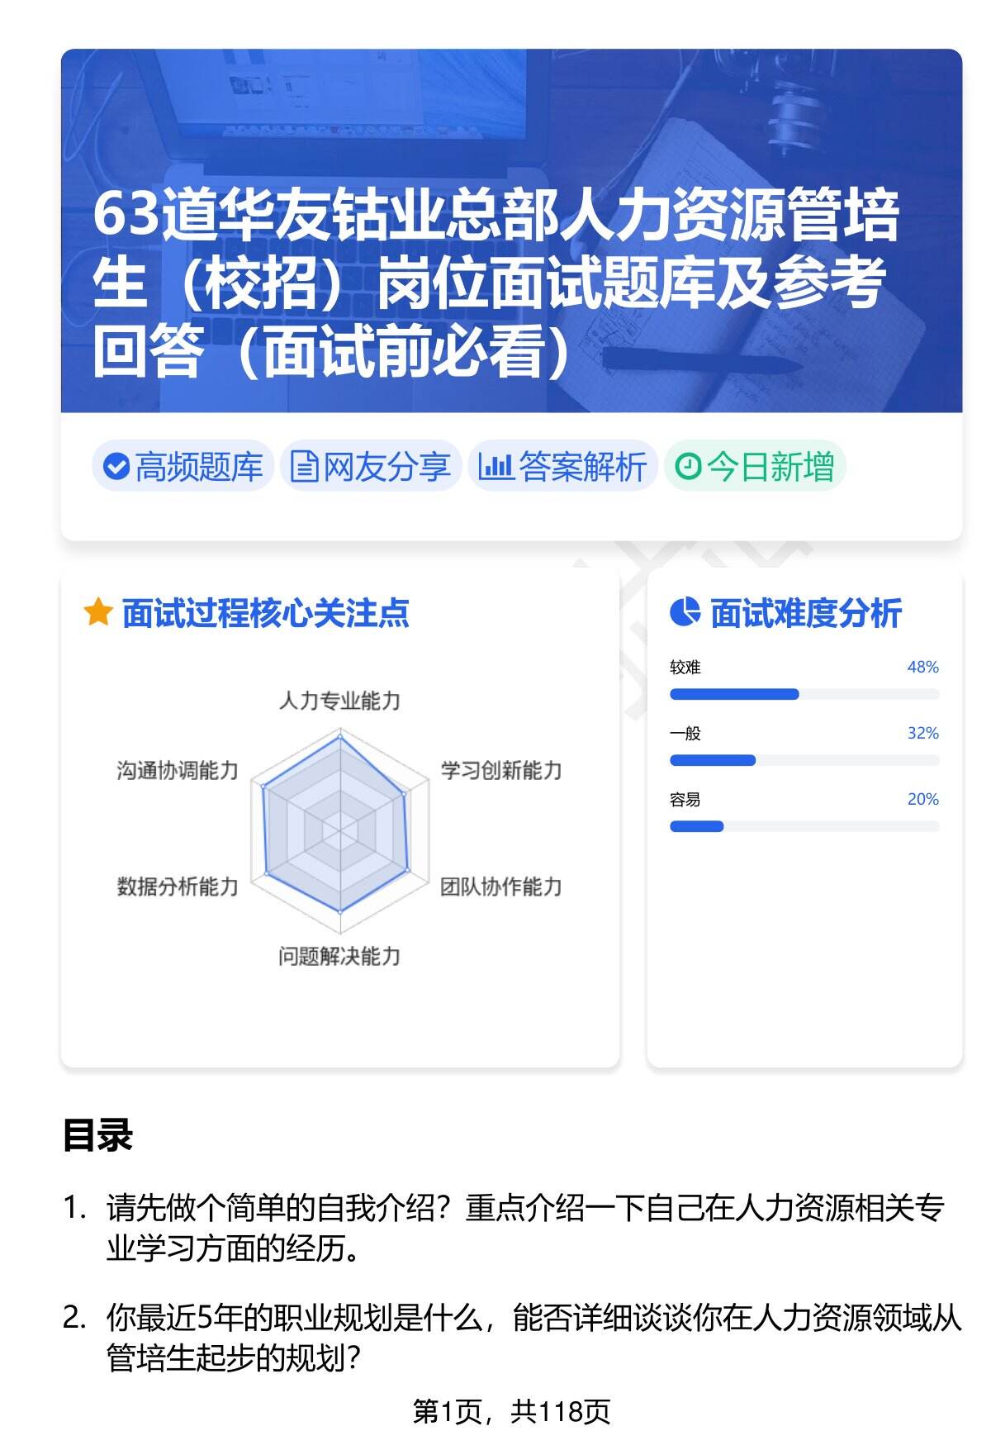Click the 沟通协调能力 radar chart label
Screen dimensions: 991x1450
[178, 771]
